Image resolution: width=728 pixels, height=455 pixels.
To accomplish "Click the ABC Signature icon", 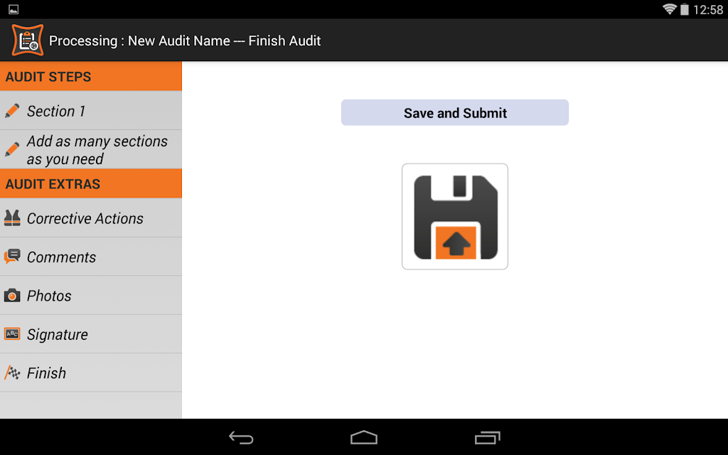I will [x=12, y=334].
